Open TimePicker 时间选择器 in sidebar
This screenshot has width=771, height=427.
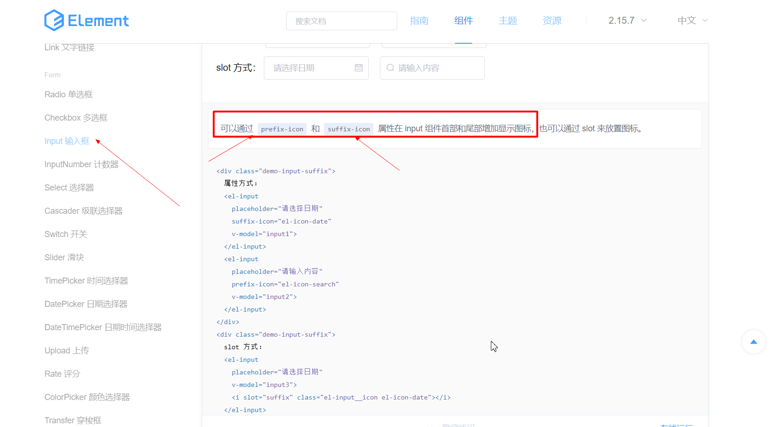coord(86,281)
